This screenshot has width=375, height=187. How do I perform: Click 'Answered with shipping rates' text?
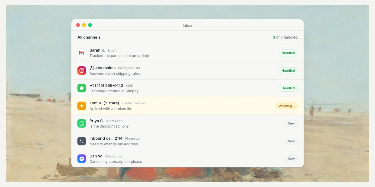pyautogui.click(x=115, y=74)
